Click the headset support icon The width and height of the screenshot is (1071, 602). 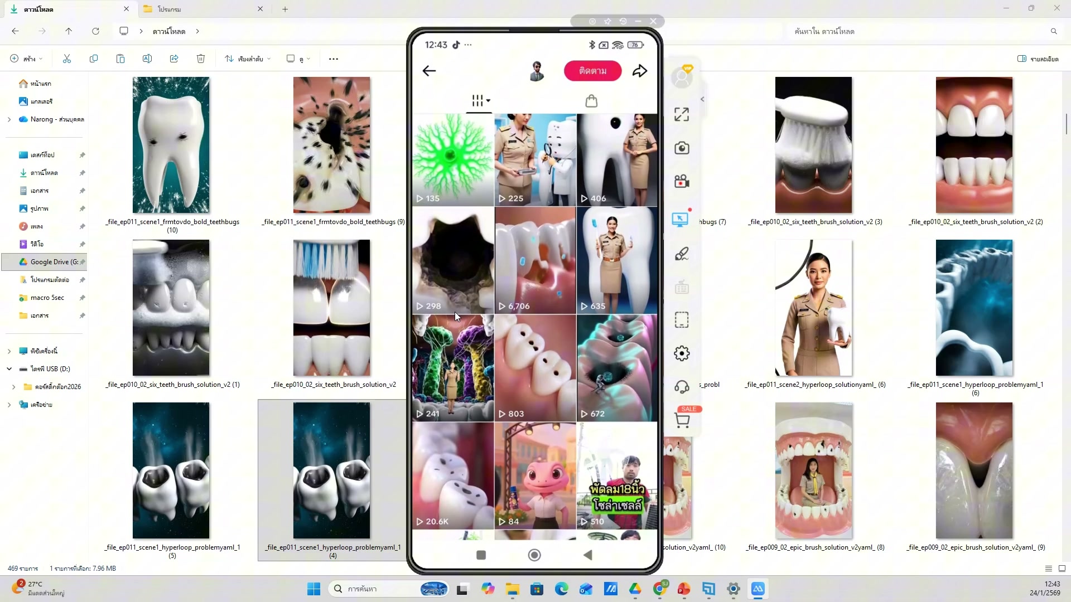(x=681, y=387)
